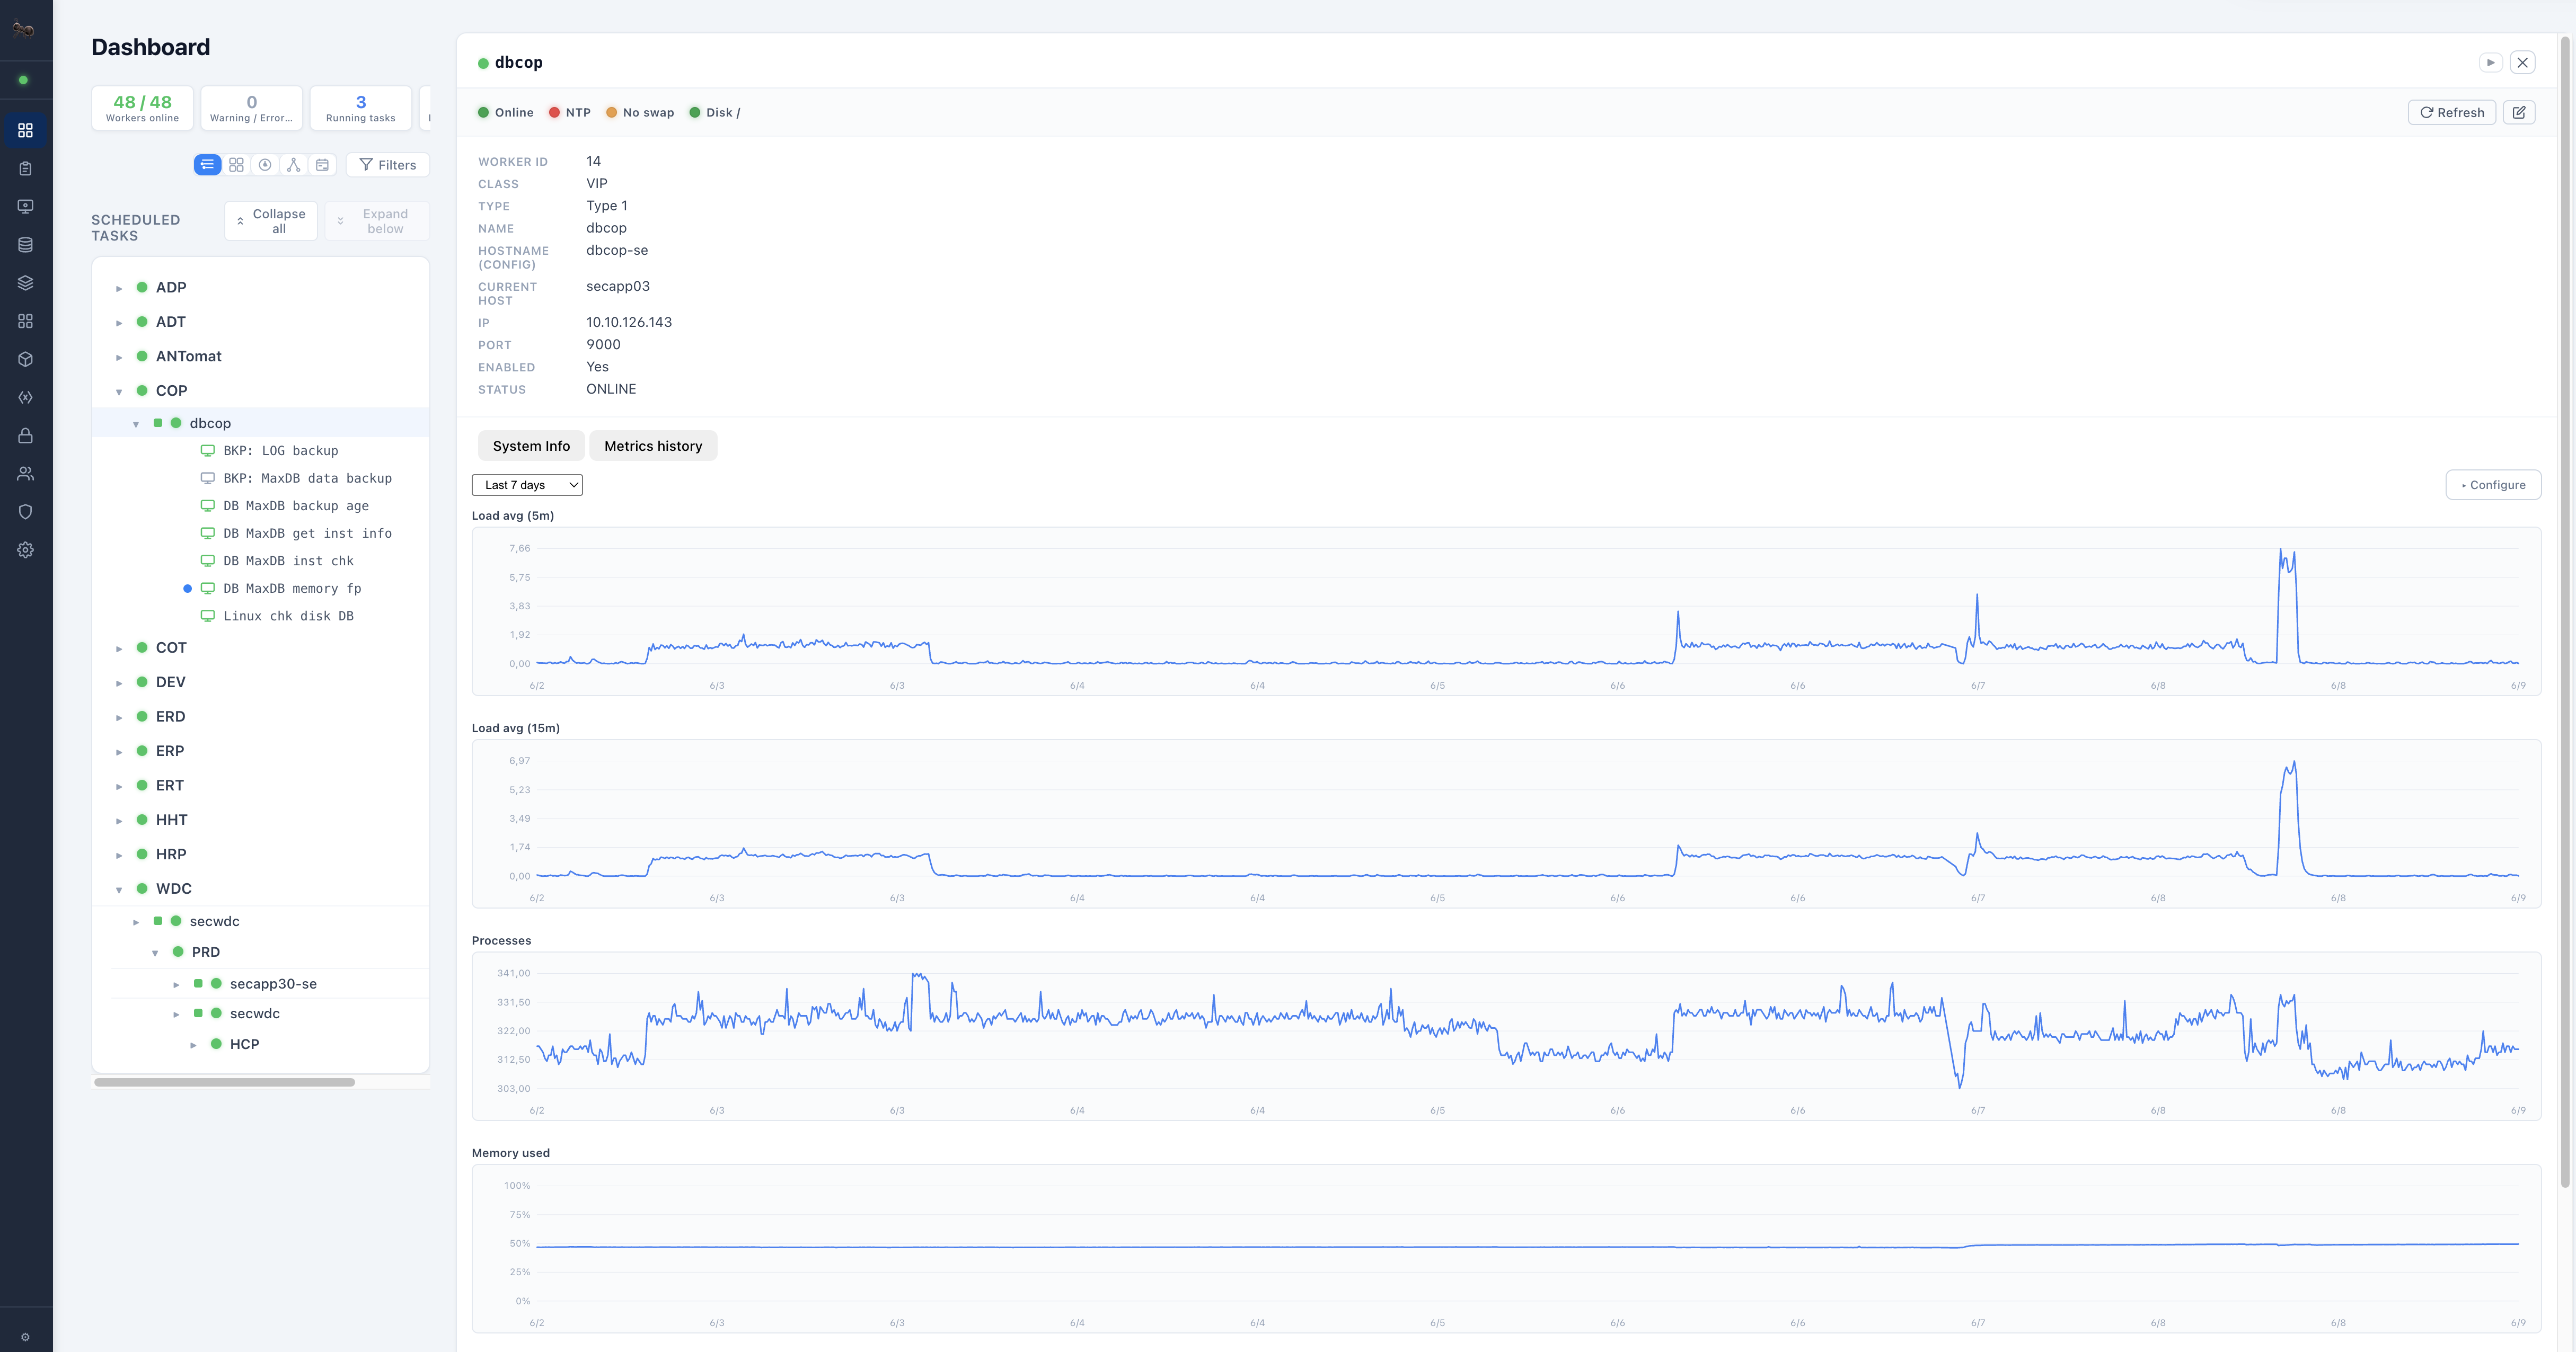Image resolution: width=2576 pixels, height=1352 pixels.
Task: Click the right-side vertical scrollbar
Action: (x=2565, y=611)
